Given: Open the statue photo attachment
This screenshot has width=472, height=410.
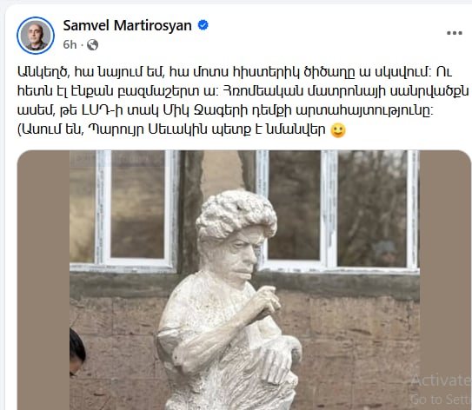Looking at the screenshot, I should pyautogui.click(x=244, y=280).
